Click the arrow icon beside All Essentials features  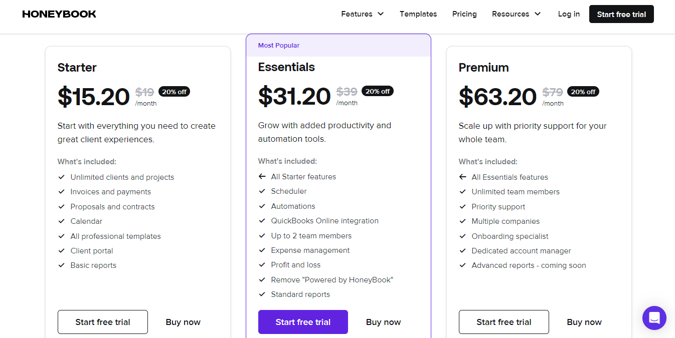(x=462, y=177)
